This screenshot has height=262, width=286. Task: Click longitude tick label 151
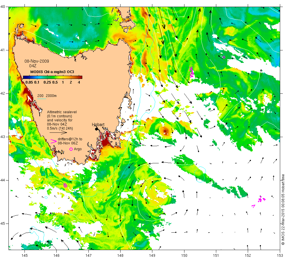click(x=216, y=255)
